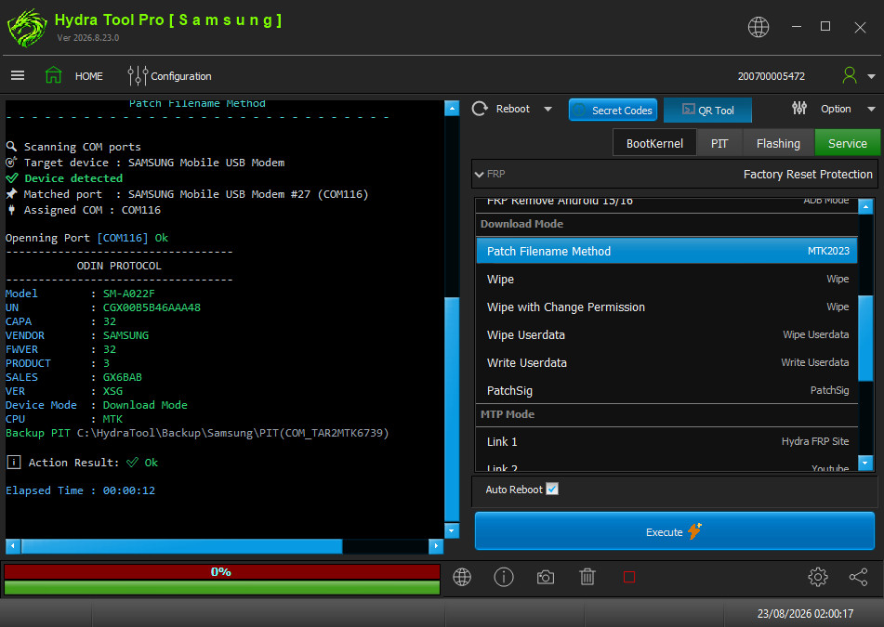The width and height of the screenshot is (884, 627).
Task: Click the service list scroll-down arrow
Action: click(865, 464)
